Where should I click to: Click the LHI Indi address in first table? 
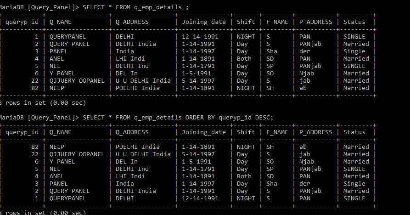click(130, 58)
